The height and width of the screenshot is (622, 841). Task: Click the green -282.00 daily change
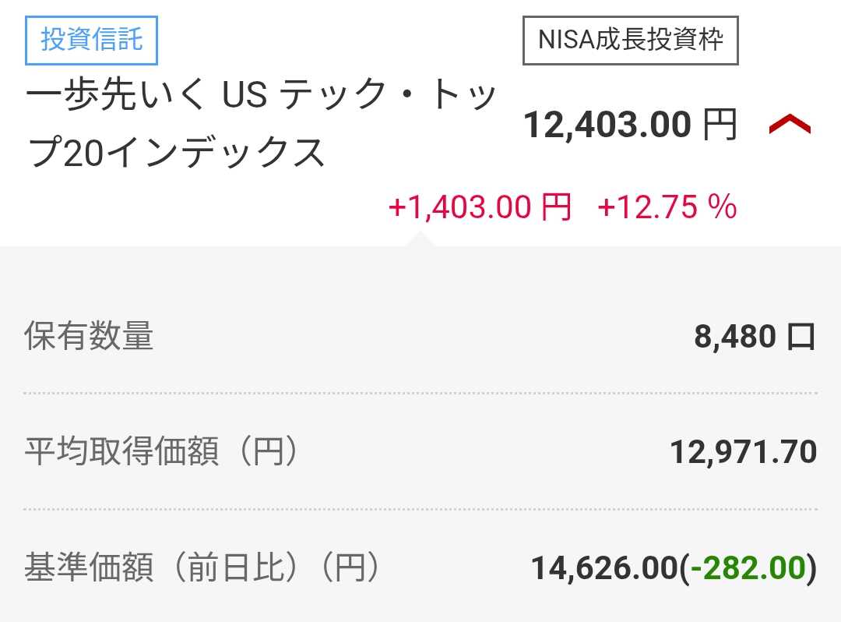(748, 568)
